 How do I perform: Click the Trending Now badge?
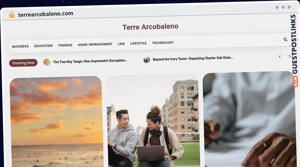(23, 63)
